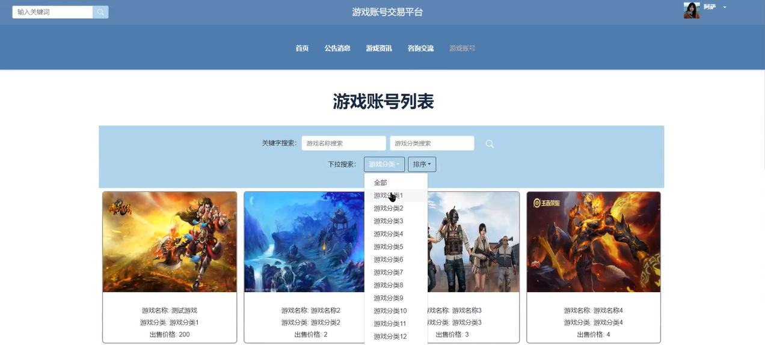The image size is (765, 345).
Task: Select 游戏账号 navigation item
Action: point(462,48)
